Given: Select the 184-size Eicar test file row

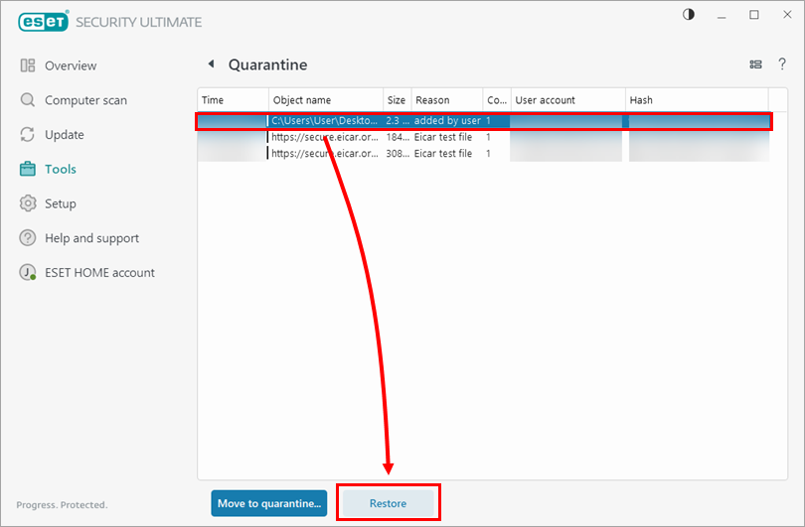Looking at the screenshot, I should (447, 137).
